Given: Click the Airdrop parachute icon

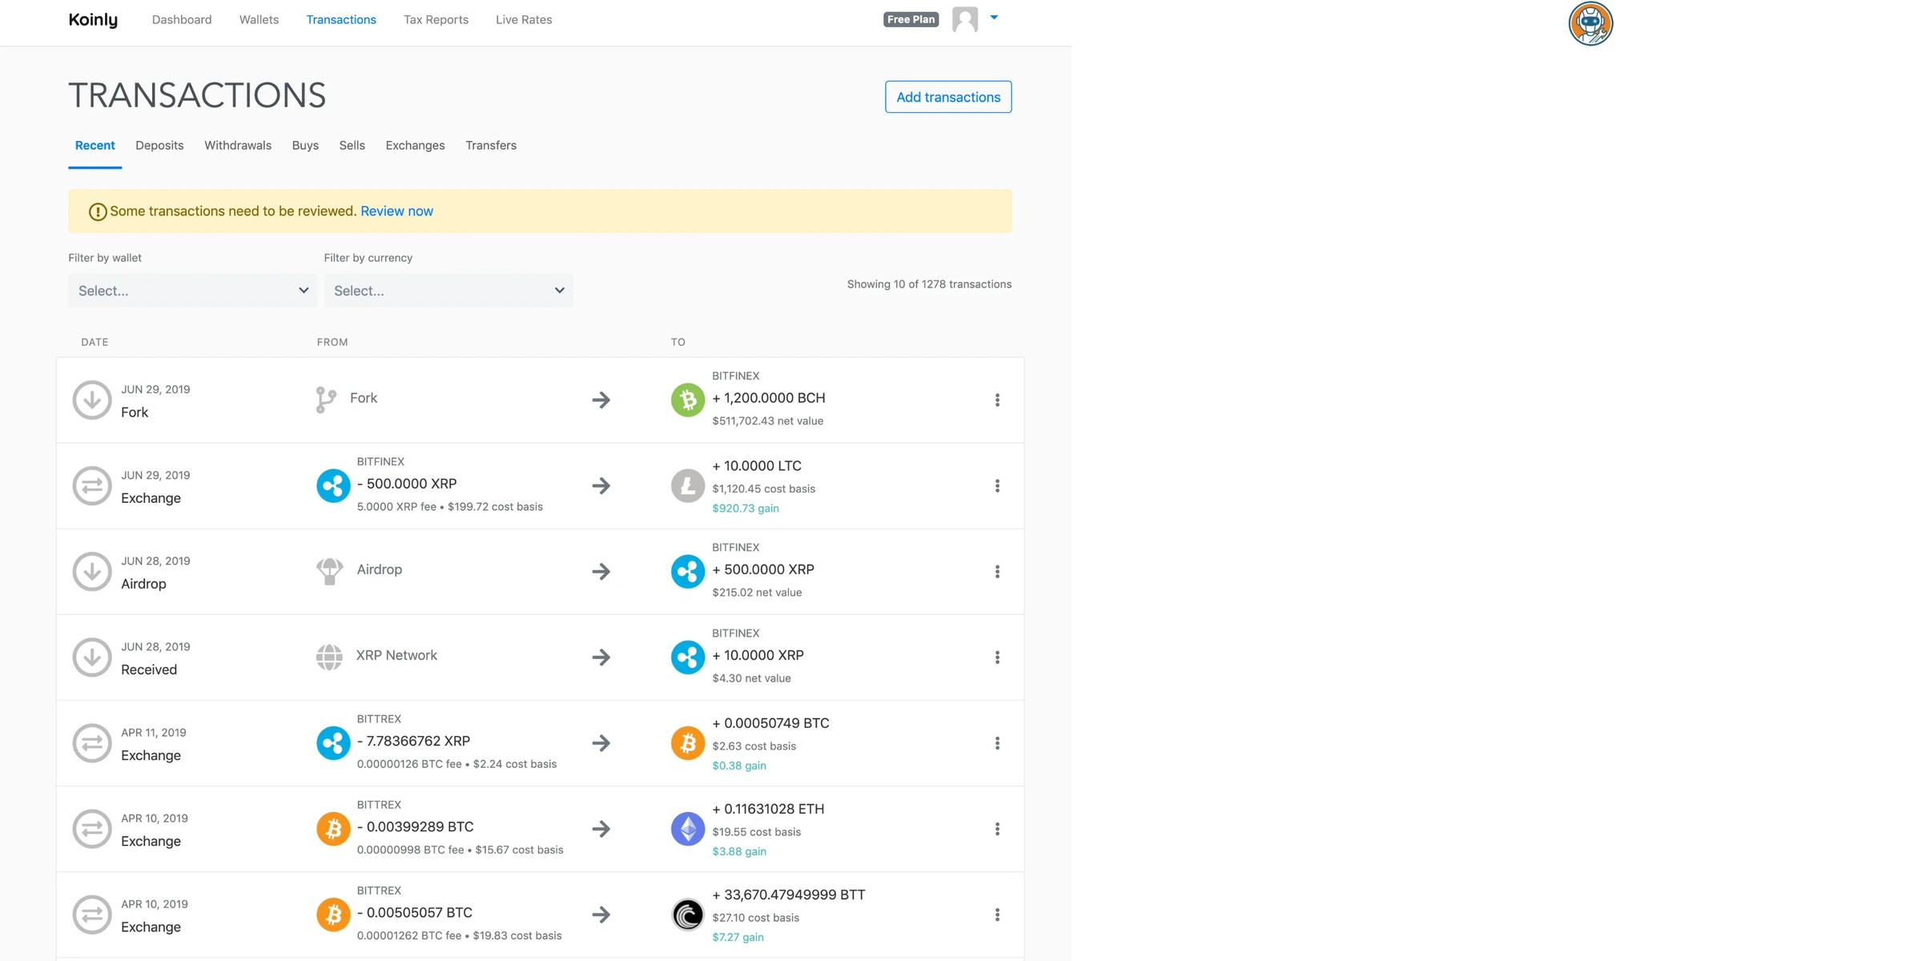Looking at the screenshot, I should 329,569.
